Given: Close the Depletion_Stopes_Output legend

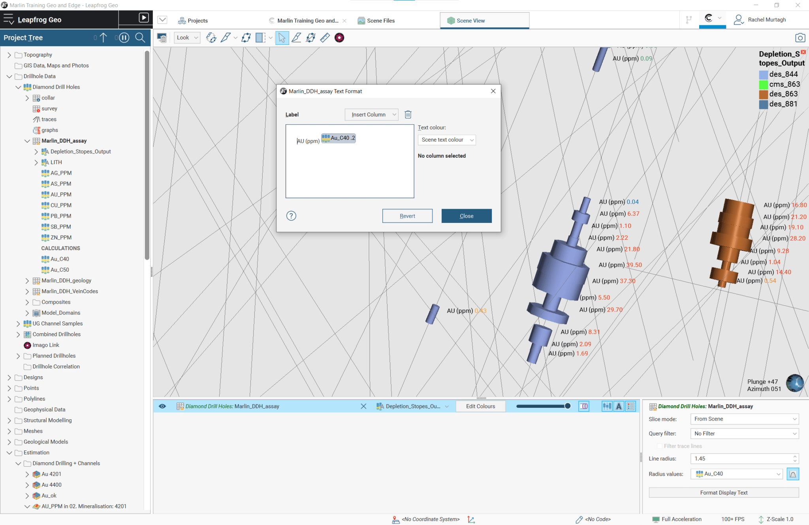Looking at the screenshot, I should point(803,52).
